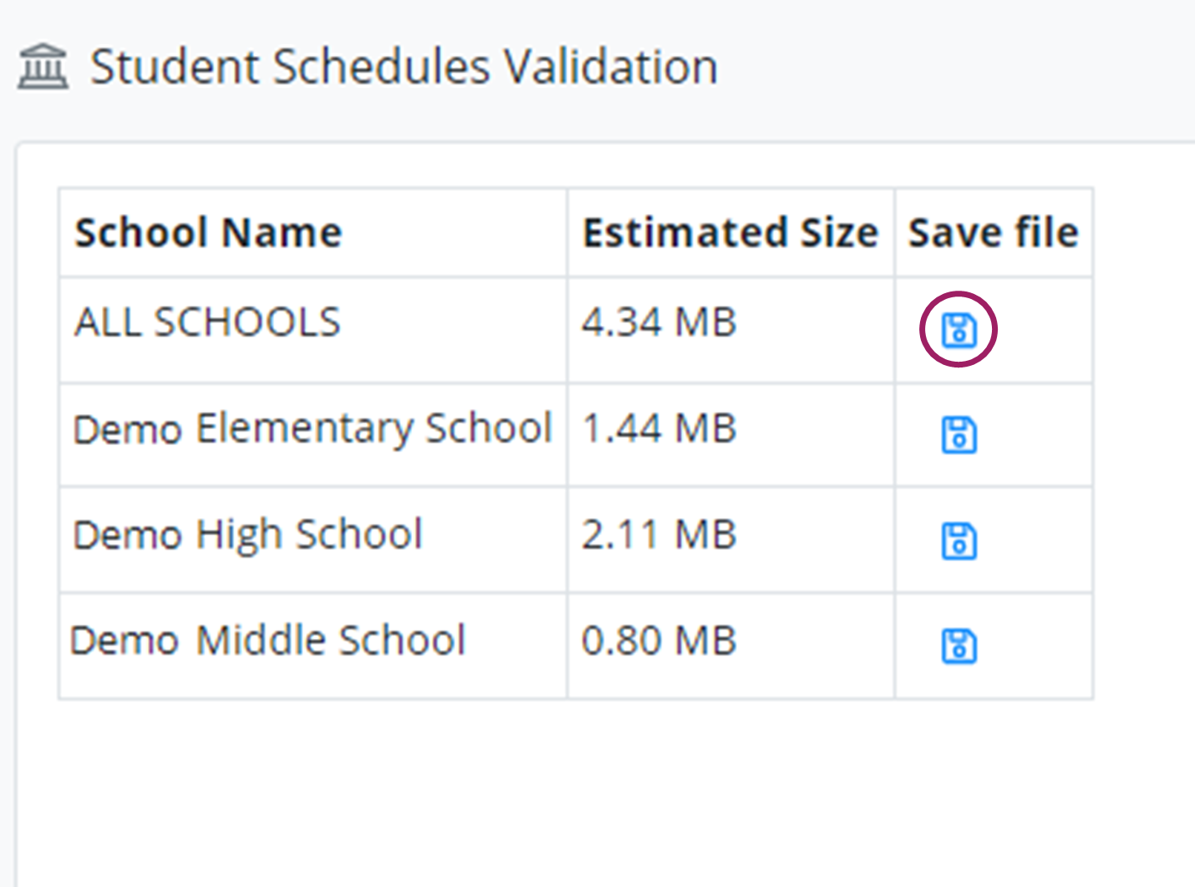This screenshot has height=887, width=1195.
Task: Select the School Name column header
Action: pyautogui.click(x=207, y=232)
